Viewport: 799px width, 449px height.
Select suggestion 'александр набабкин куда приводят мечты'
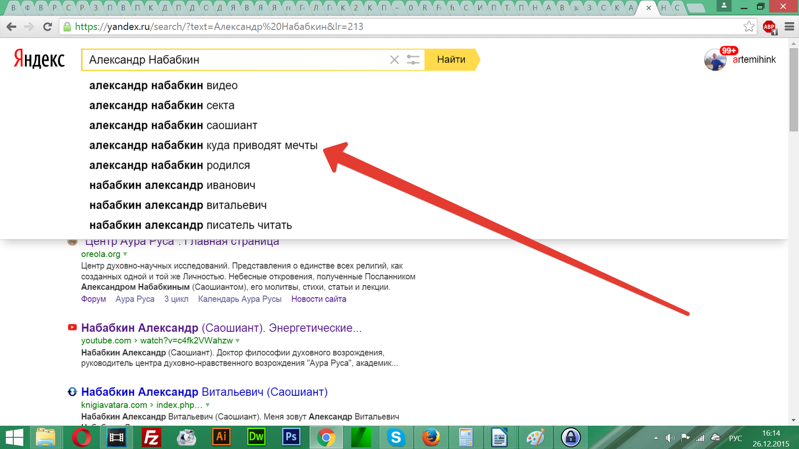click(203, 145)
